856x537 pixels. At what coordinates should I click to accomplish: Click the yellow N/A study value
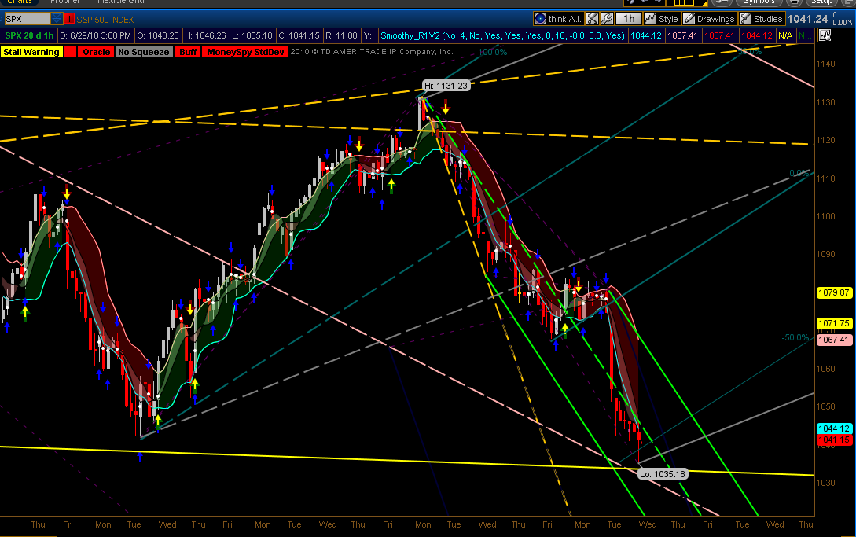coord(785,35)
